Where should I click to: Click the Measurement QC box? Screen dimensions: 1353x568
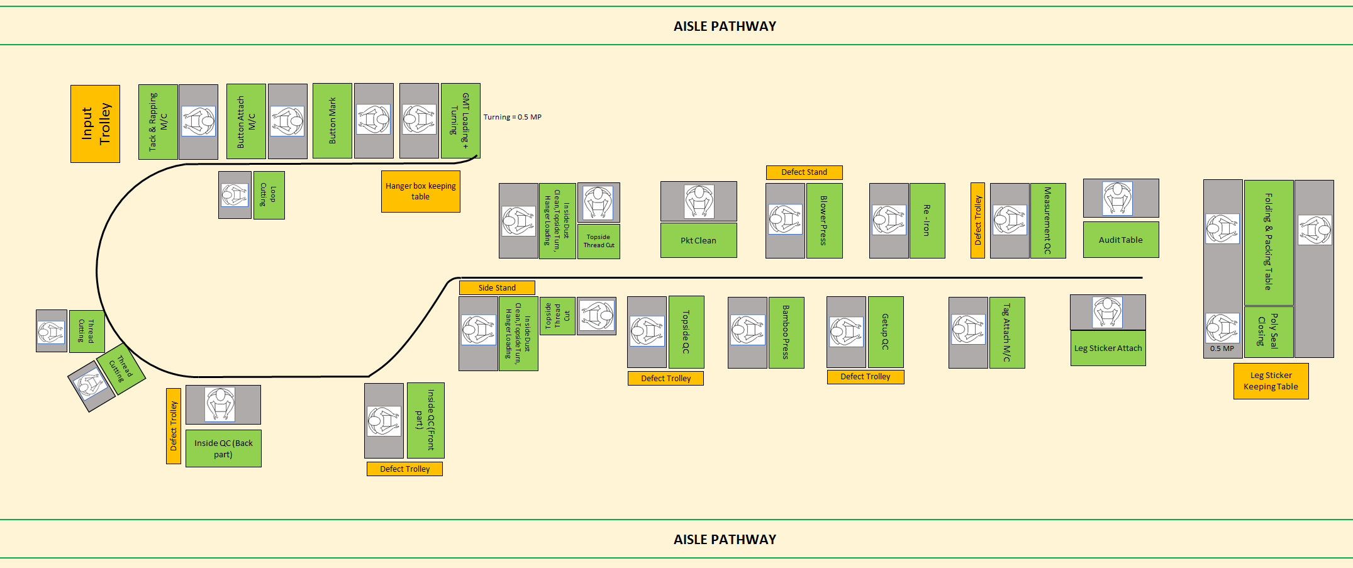click(1048, 221)
